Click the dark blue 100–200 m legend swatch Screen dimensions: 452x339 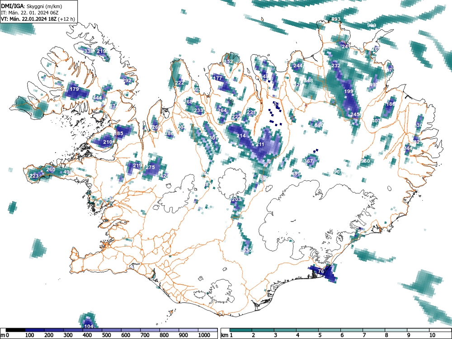point(35,330)
